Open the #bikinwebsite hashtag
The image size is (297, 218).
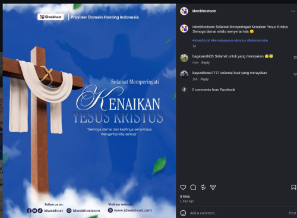coord(257,40)
